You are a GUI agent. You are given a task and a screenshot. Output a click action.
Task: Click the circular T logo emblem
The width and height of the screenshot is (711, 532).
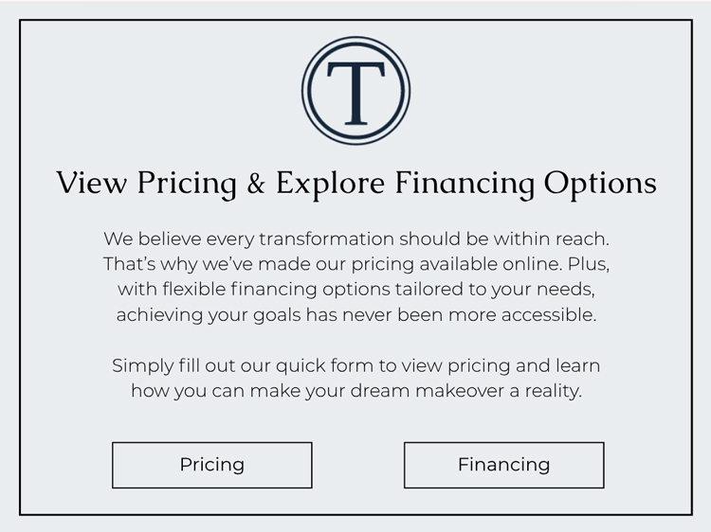coord(355,91)
